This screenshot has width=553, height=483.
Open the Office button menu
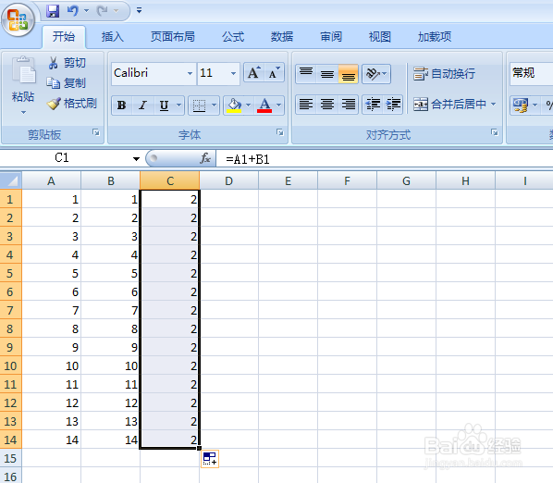(x=18, y=19)
